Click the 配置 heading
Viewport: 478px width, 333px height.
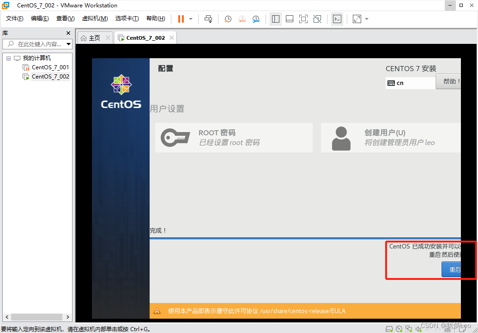coord(165,68)
